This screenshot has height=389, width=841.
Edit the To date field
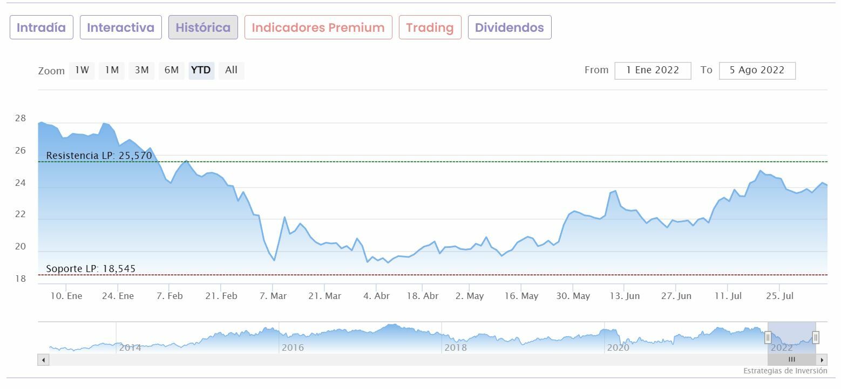tap(757, 71)
